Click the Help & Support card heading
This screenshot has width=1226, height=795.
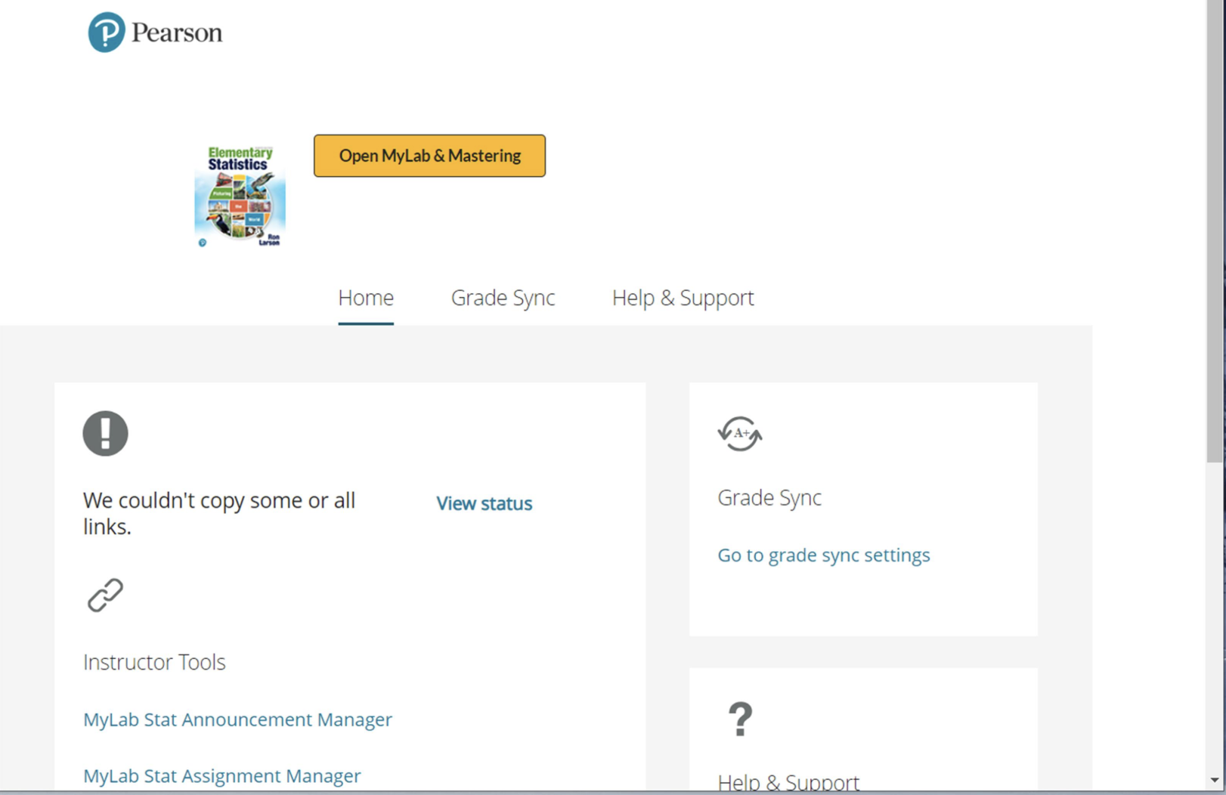point(788,782)
